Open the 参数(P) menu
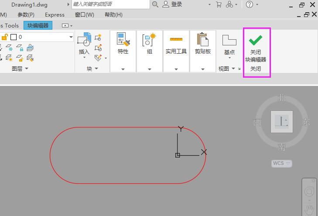This screenshot has height=216, width=318. coord(26,15)
